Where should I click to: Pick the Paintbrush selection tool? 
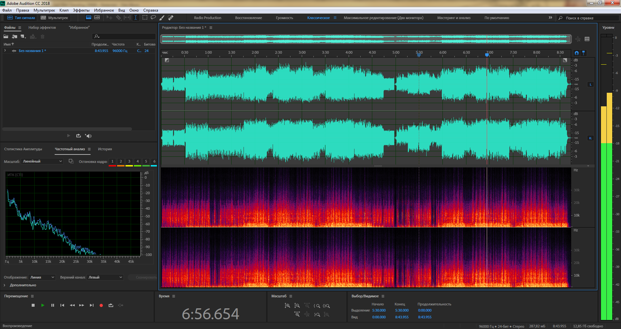[162, 17]
